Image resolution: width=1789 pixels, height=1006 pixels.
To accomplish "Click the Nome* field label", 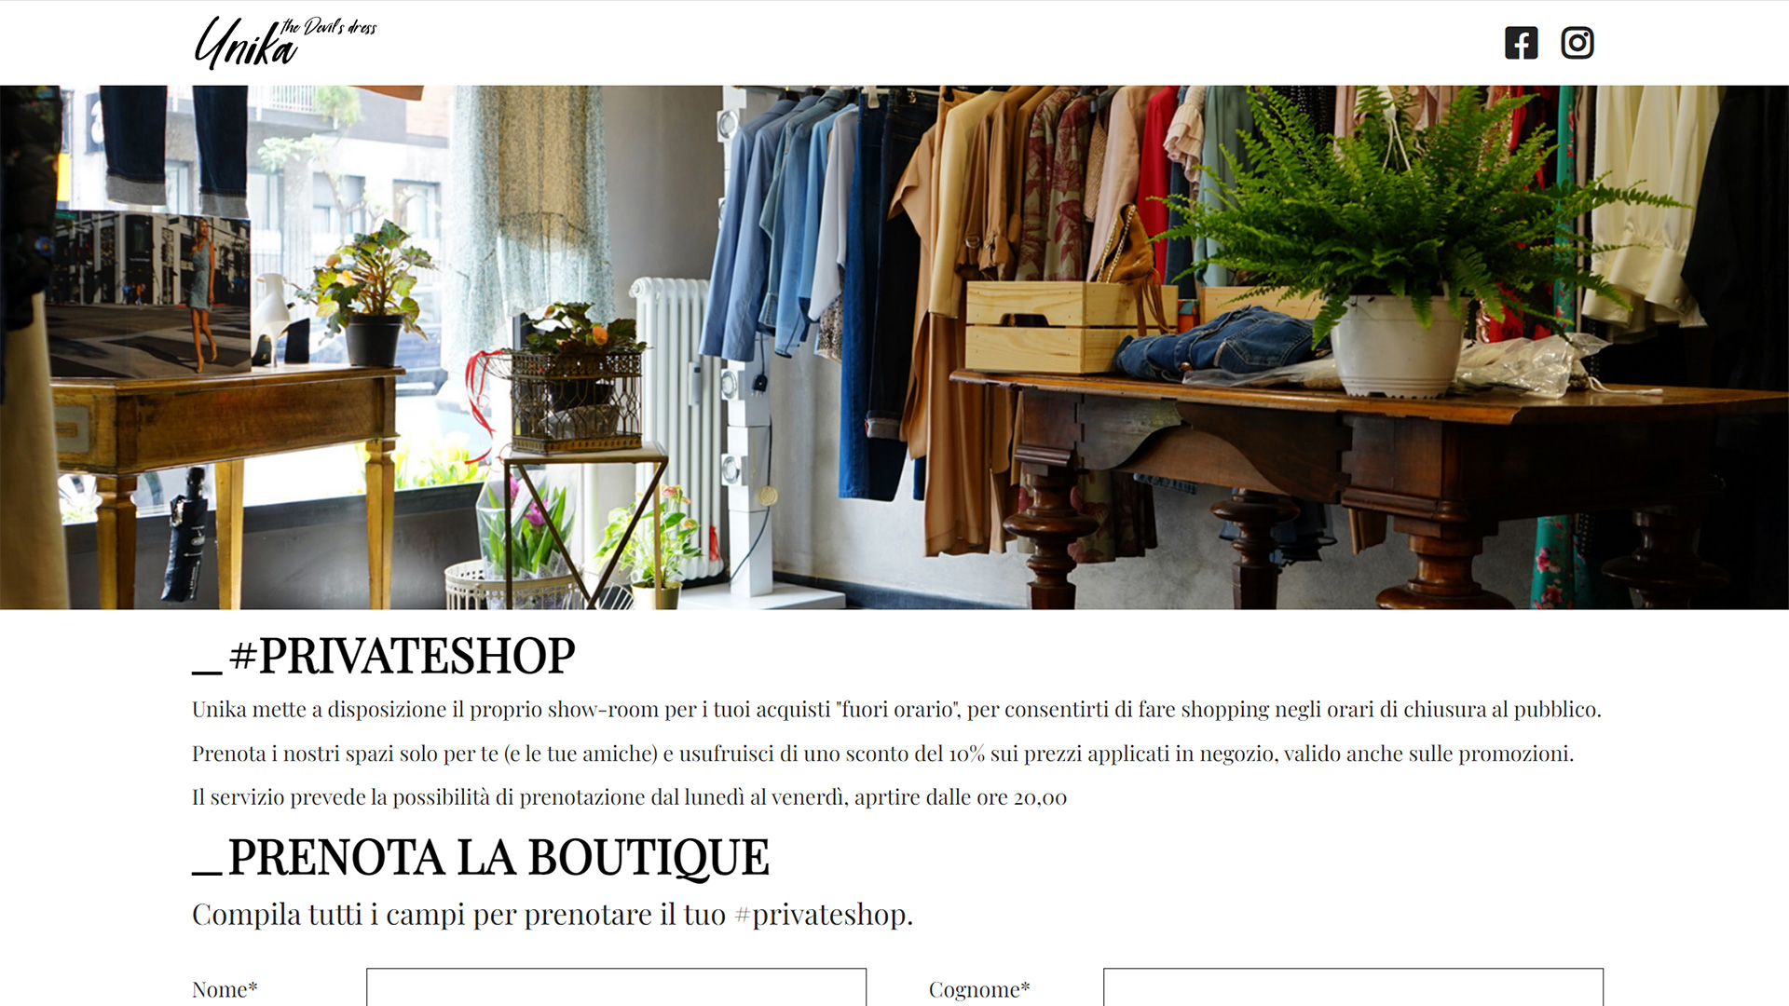I will click(225, 989).
